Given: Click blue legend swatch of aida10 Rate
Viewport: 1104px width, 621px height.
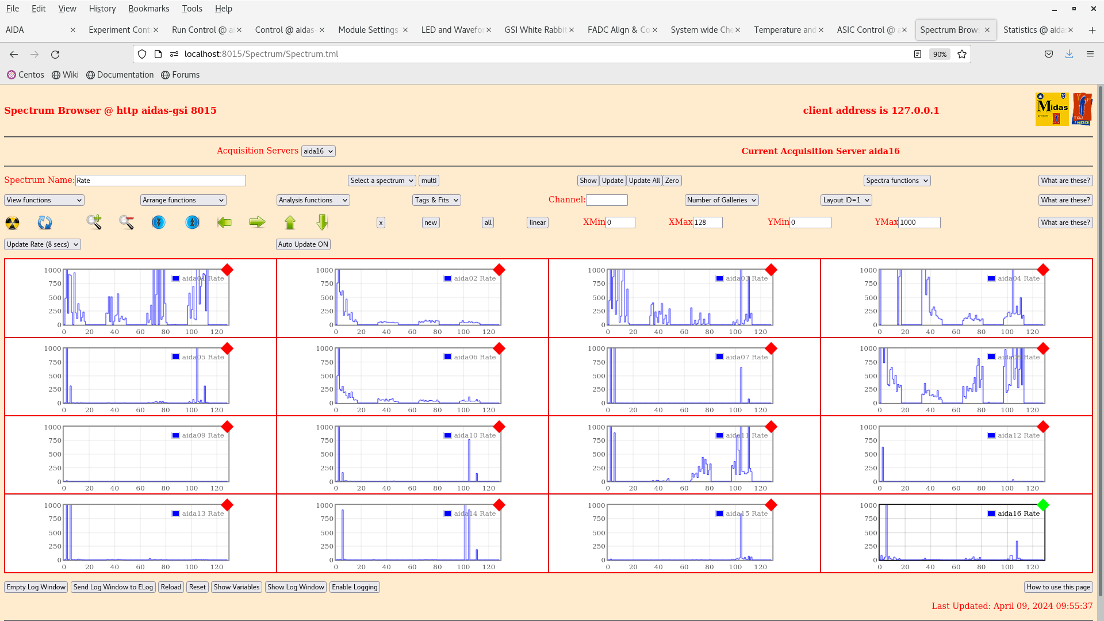Looking at the screenshot, I should (447, 435).
